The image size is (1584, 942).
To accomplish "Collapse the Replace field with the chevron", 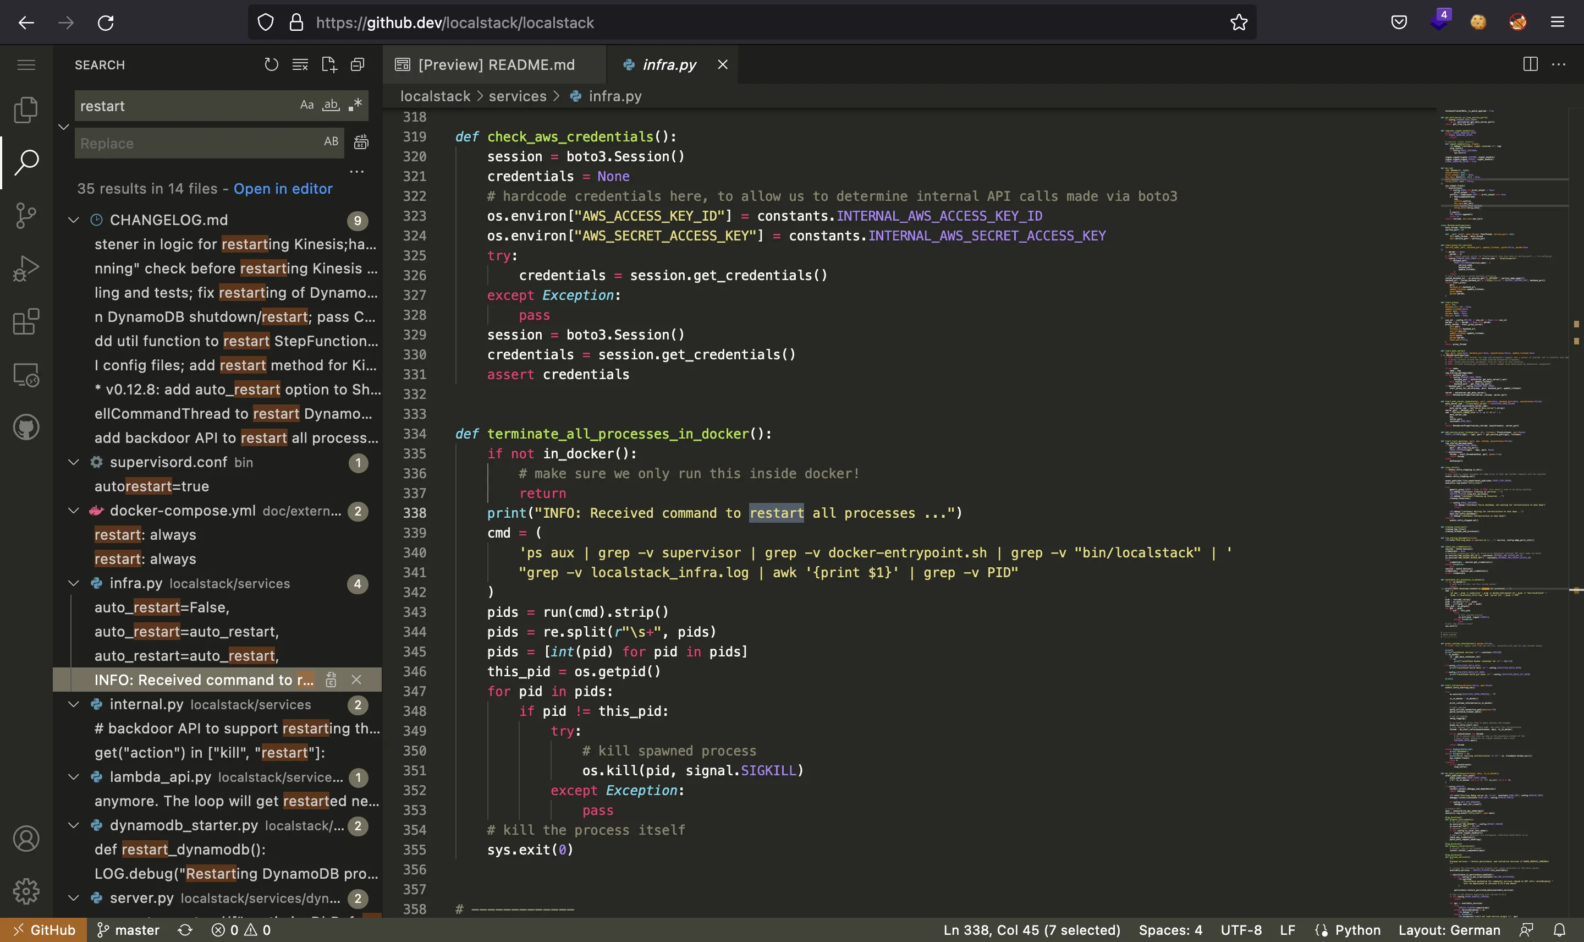I will (x=63, y=127).
